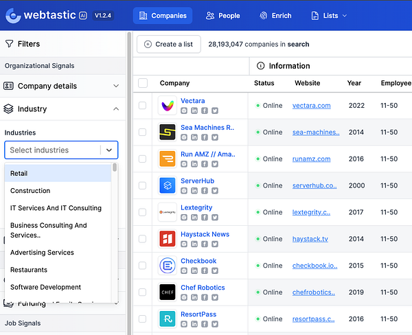This screenshot has width=412, height=335.
Task: Click the Facebook icon under ServerHub
Action: 205,191
